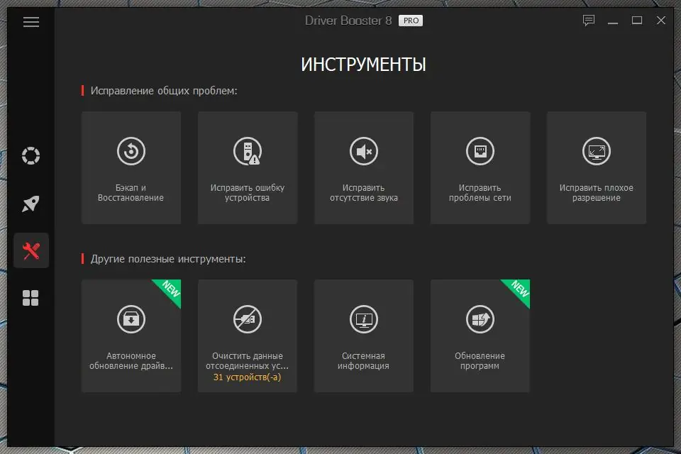Open the Boost section from the sidebar
The width and height of the screenshot is (681, 454).
[x=31, y=204]
